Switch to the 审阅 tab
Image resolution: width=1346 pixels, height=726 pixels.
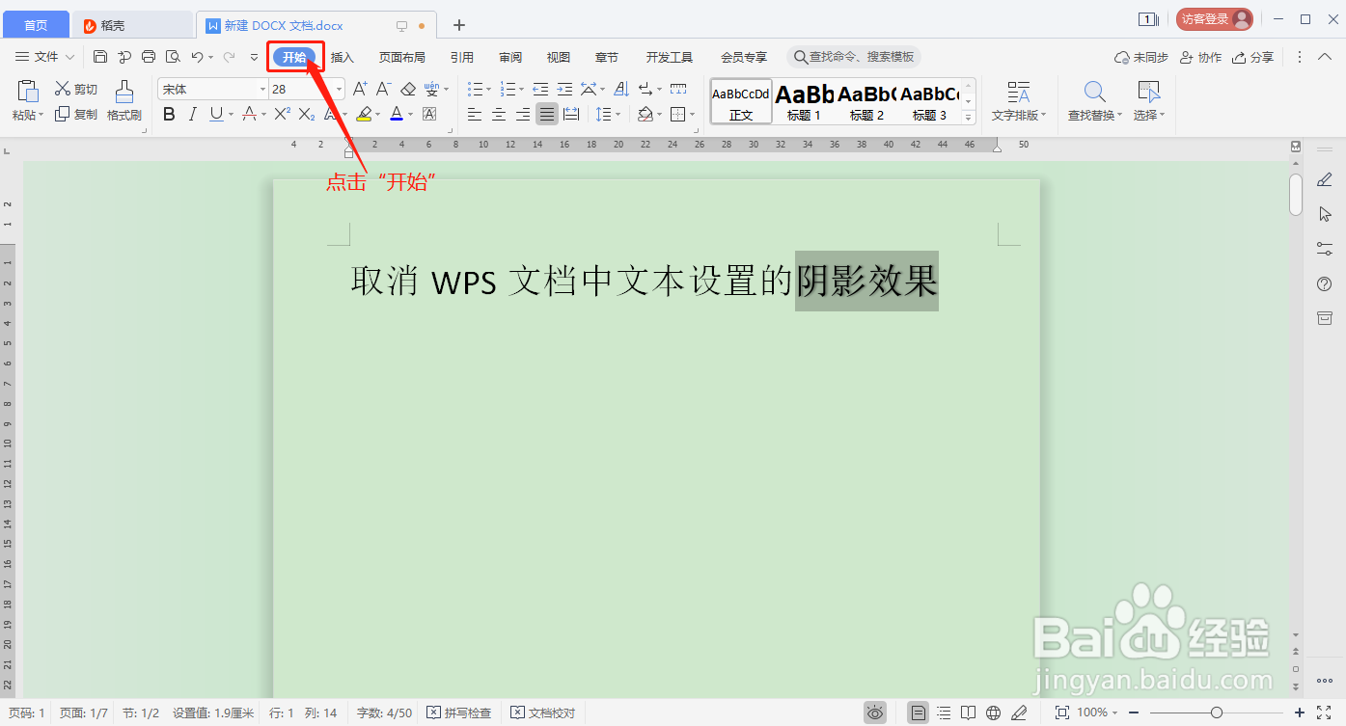510,57
